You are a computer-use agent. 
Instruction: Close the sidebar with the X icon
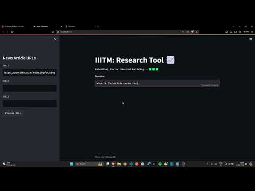pos(55,39)
